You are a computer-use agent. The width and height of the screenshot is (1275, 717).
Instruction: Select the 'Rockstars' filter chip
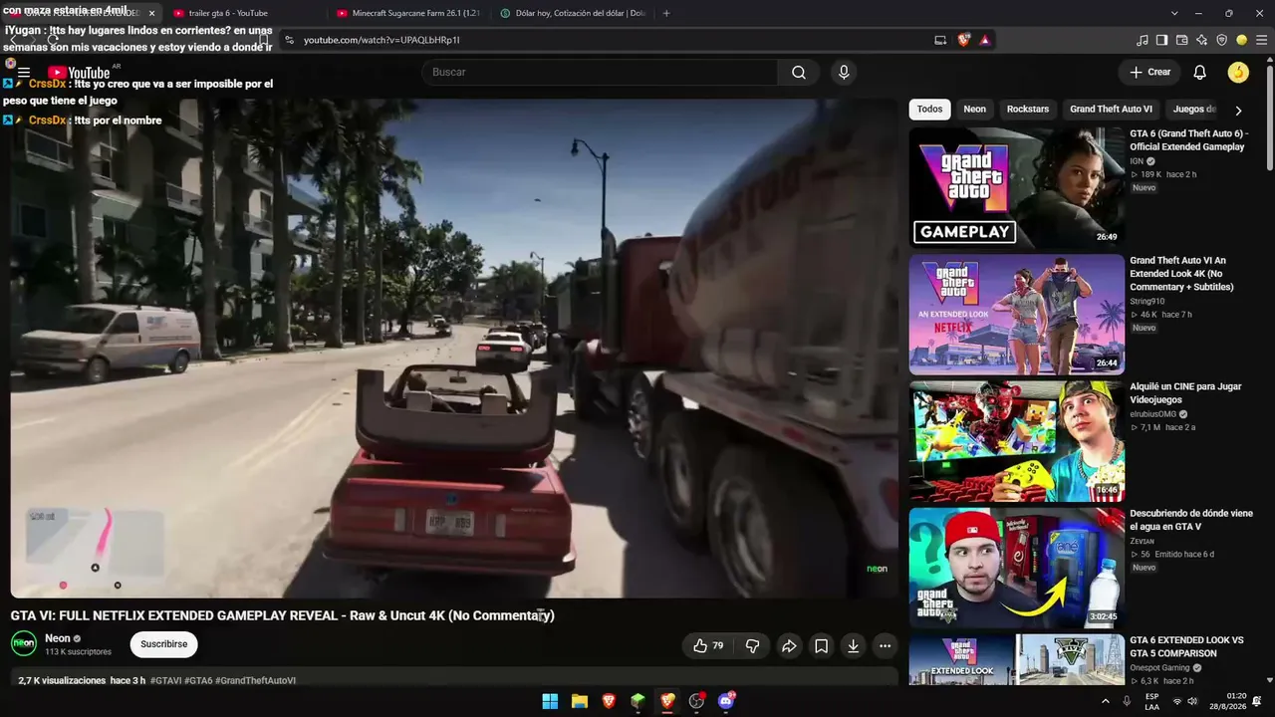click(1028, 110)
